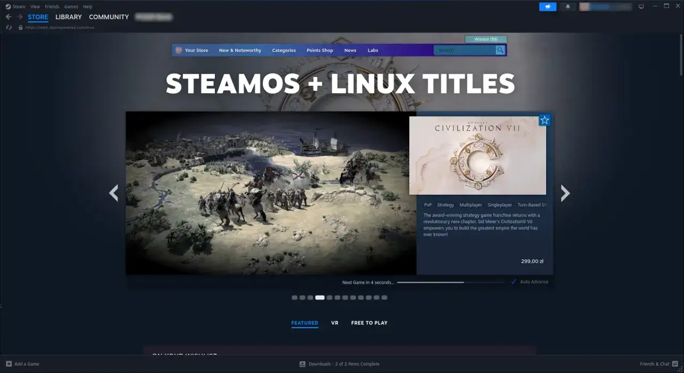Click the 299,00 zł price

(x=532, y=261)
